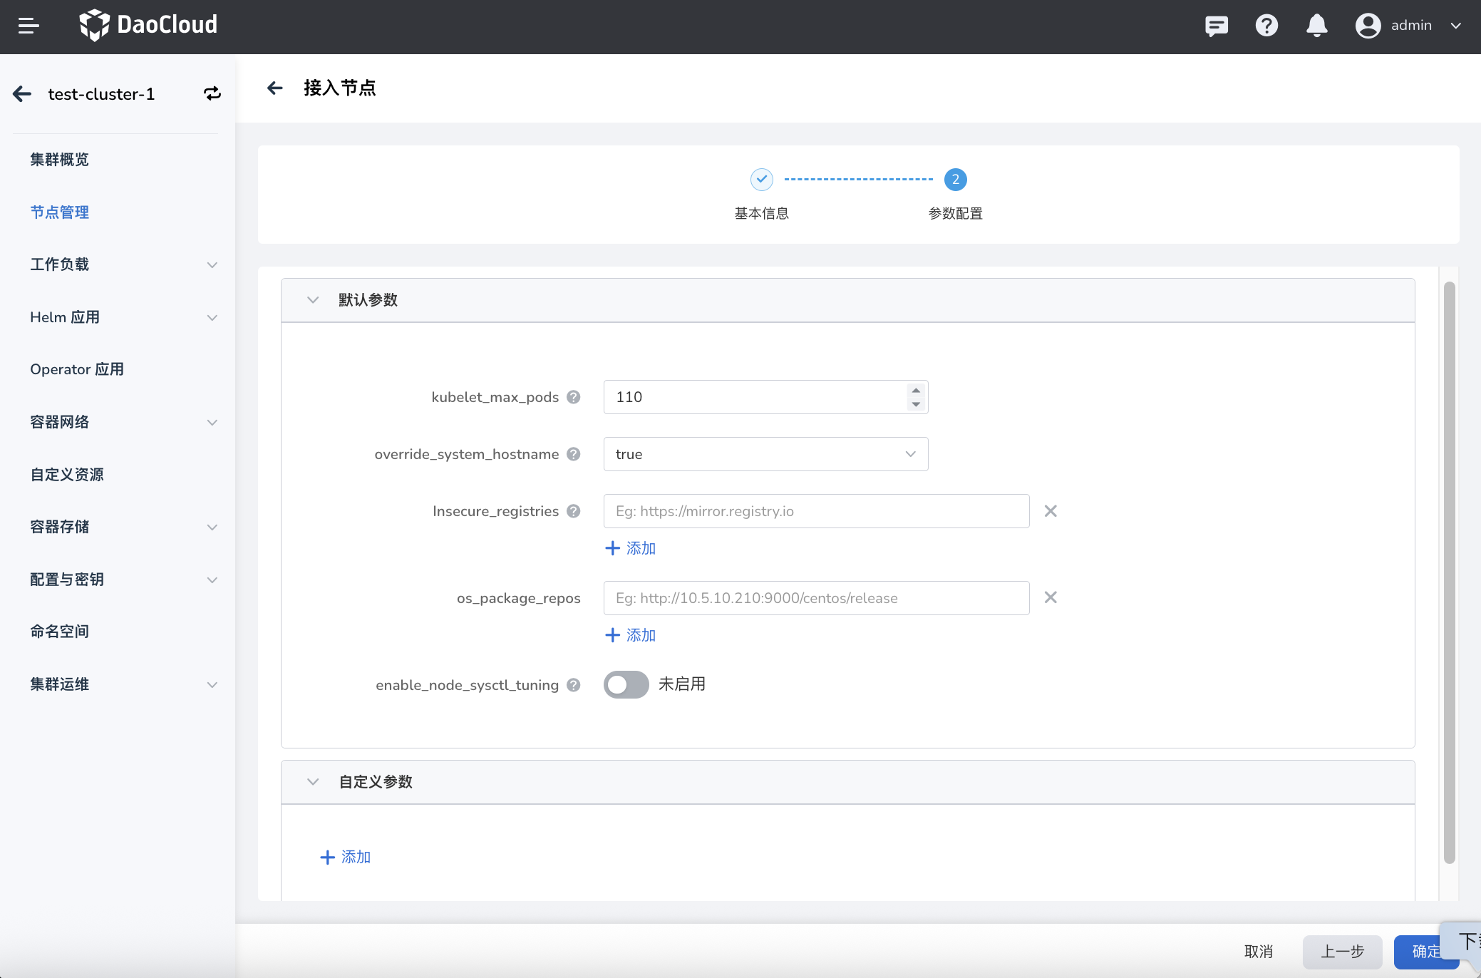The width and height of the screenshot is (1481, 978).
Task: Click the help question mark icon
Action: point(1266,26)
